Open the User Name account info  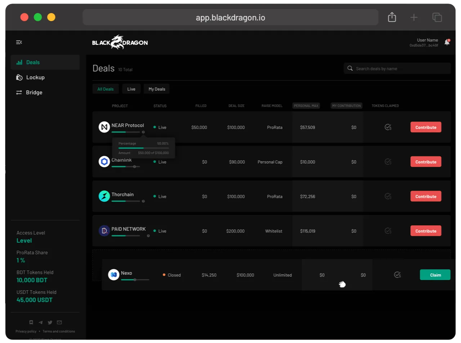[424, 42]
